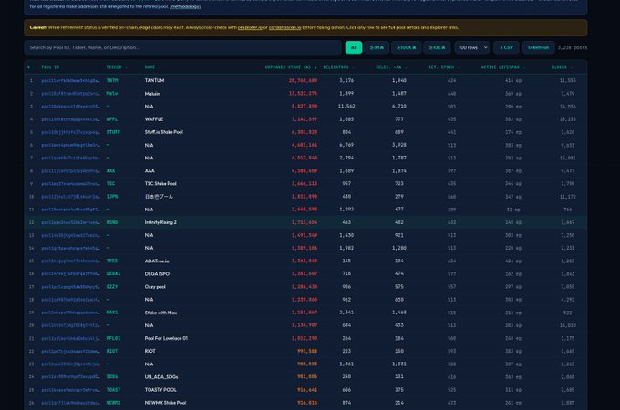Sort by Delegators column header
This screenshot has width=620, height=410.
(338, 67)
